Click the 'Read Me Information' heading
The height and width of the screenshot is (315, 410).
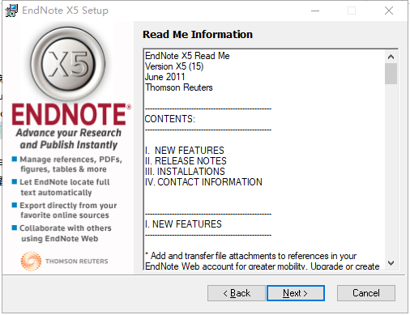point(198,35)
